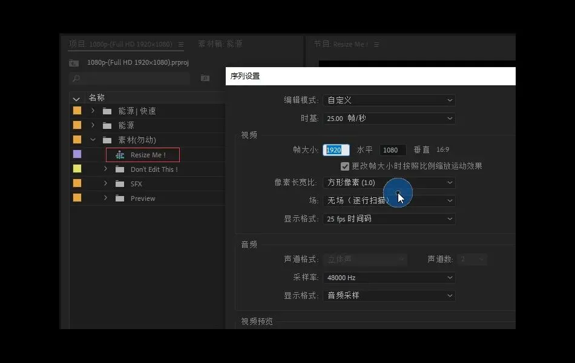
Task: Click the vertical frame size 1080 field
Action: [393, 150]
